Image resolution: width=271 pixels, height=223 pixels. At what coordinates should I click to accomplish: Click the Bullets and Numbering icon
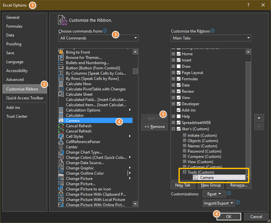(x=61, y=63)
